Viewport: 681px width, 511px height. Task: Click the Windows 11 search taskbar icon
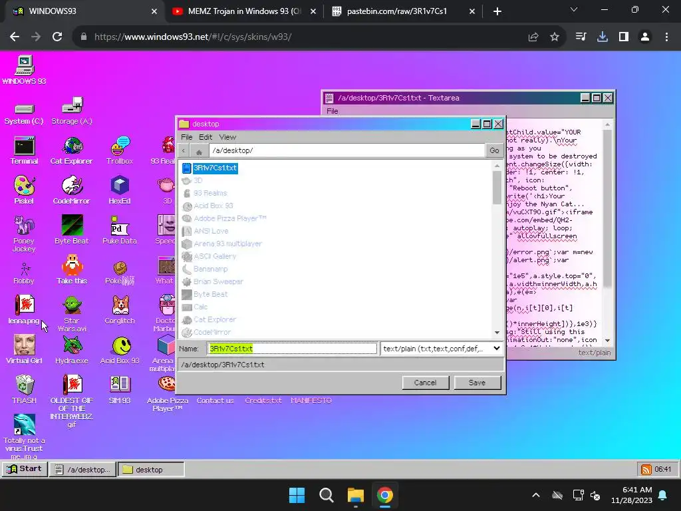click(326, 495)
